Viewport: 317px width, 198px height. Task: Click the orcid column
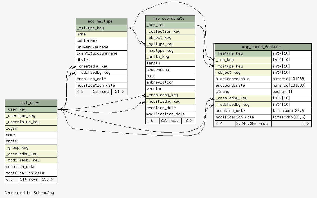tap(31, 141)
